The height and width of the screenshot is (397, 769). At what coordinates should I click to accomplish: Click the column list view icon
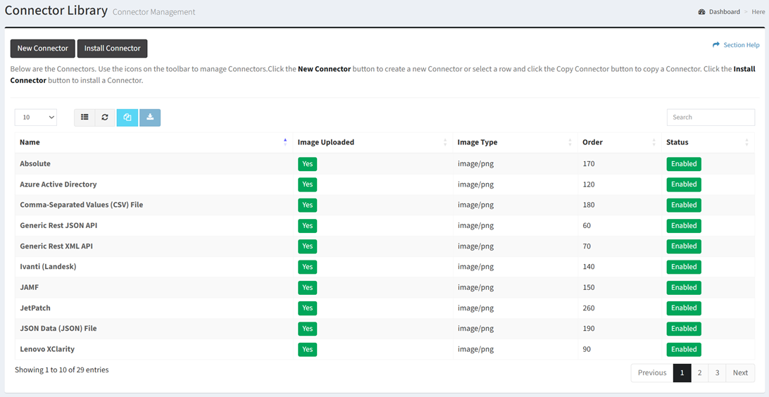click(x=85, y=118)
